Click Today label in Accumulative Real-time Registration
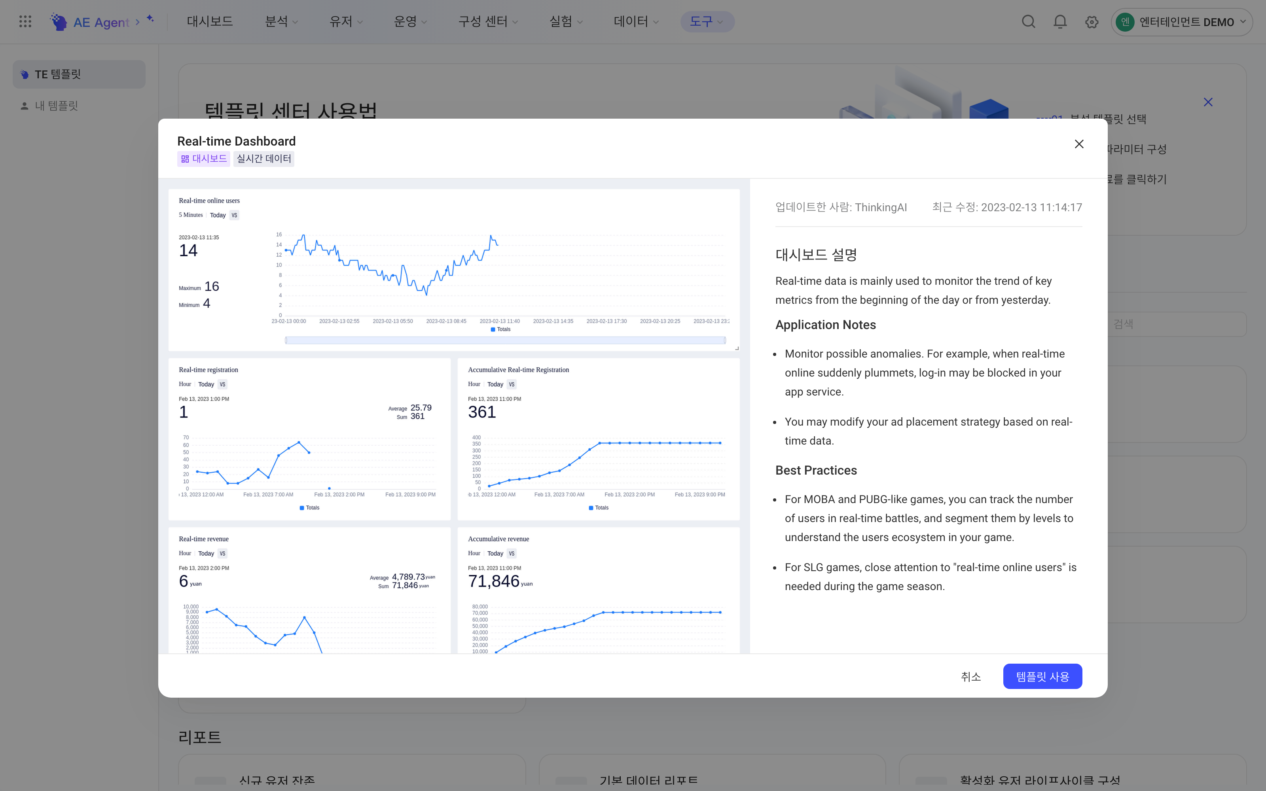 point(495,384)
